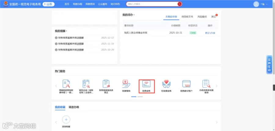Click info icon of 2025-11-19 reminder
Image resolution: width=275 pixels, height=131 pixels.
click(x=56, y=44)
